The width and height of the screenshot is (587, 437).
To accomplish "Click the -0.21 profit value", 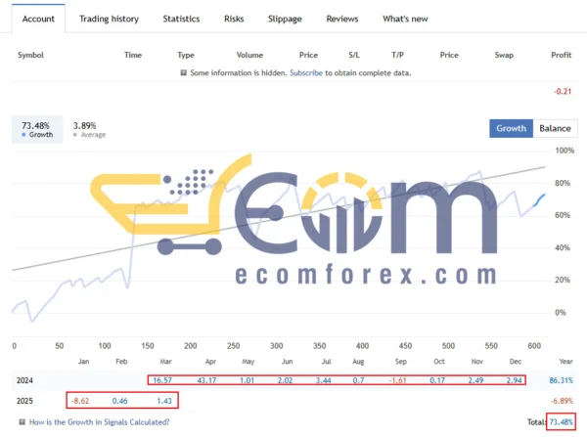I will pyautogui.click(x=563, y=91).
